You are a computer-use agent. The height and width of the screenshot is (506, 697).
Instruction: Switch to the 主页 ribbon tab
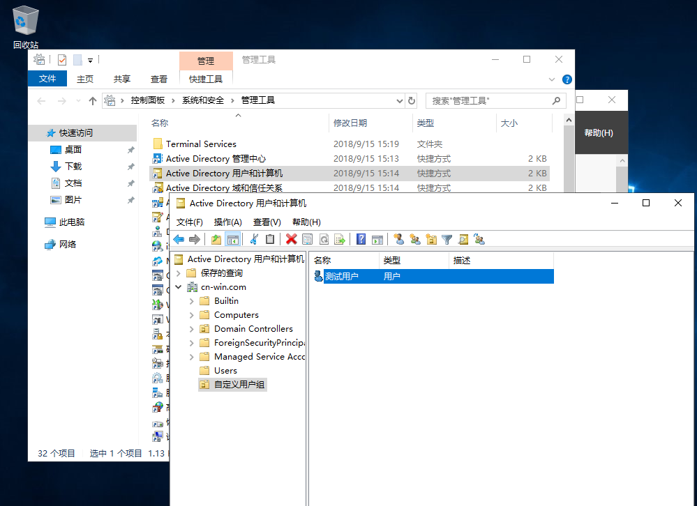[x=85, y=79]
